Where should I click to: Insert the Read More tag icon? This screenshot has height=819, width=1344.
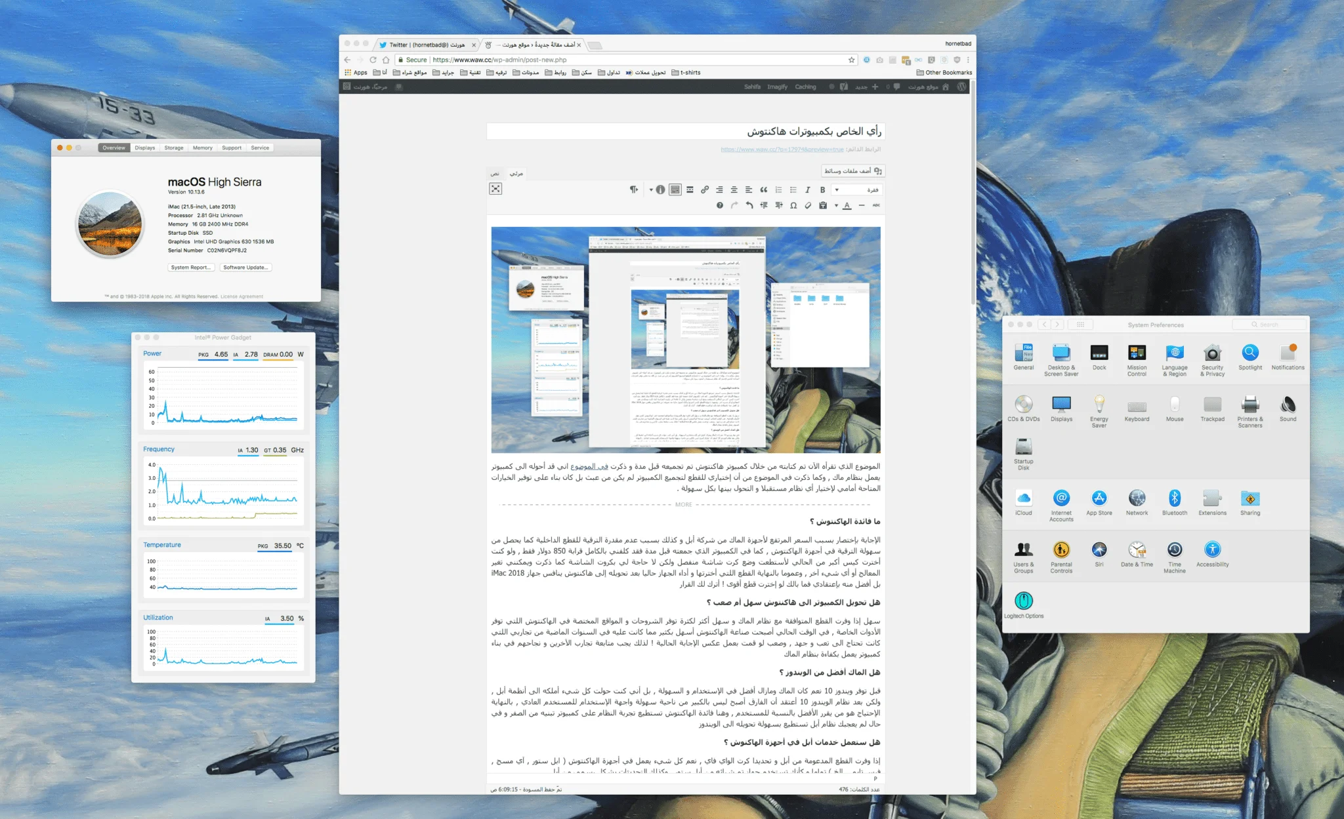tap(690, 190)
